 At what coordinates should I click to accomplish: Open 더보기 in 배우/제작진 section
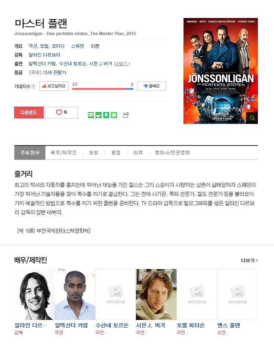tap(249, 260)
